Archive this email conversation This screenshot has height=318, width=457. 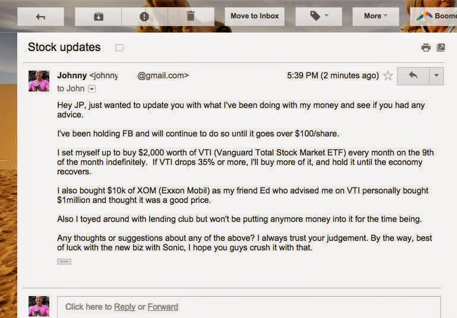tap(99, 17)
